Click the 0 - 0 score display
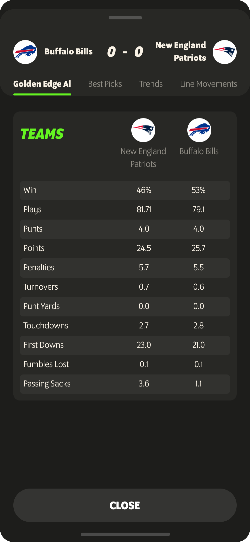The width and height of the screenshot is (250, 542). click(x=125, y=52)
